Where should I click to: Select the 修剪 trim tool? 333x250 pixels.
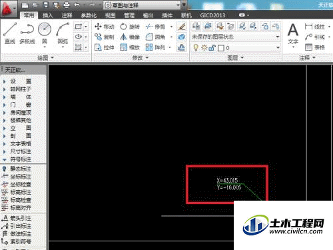155,27
